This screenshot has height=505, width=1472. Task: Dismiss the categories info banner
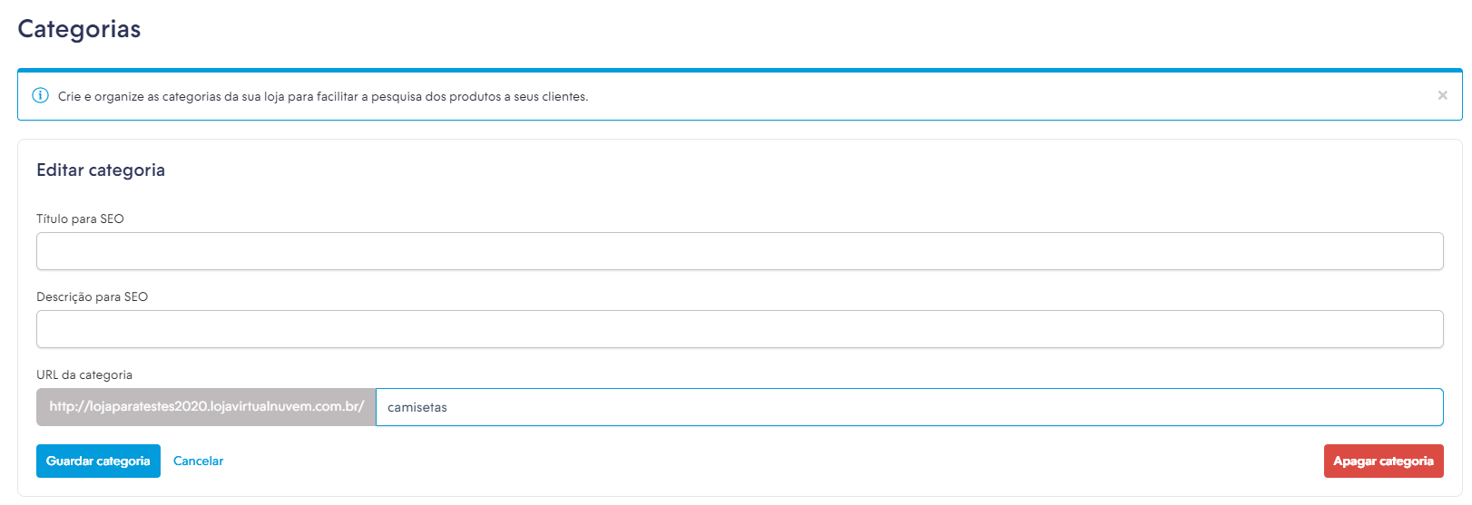(1442, 95)
